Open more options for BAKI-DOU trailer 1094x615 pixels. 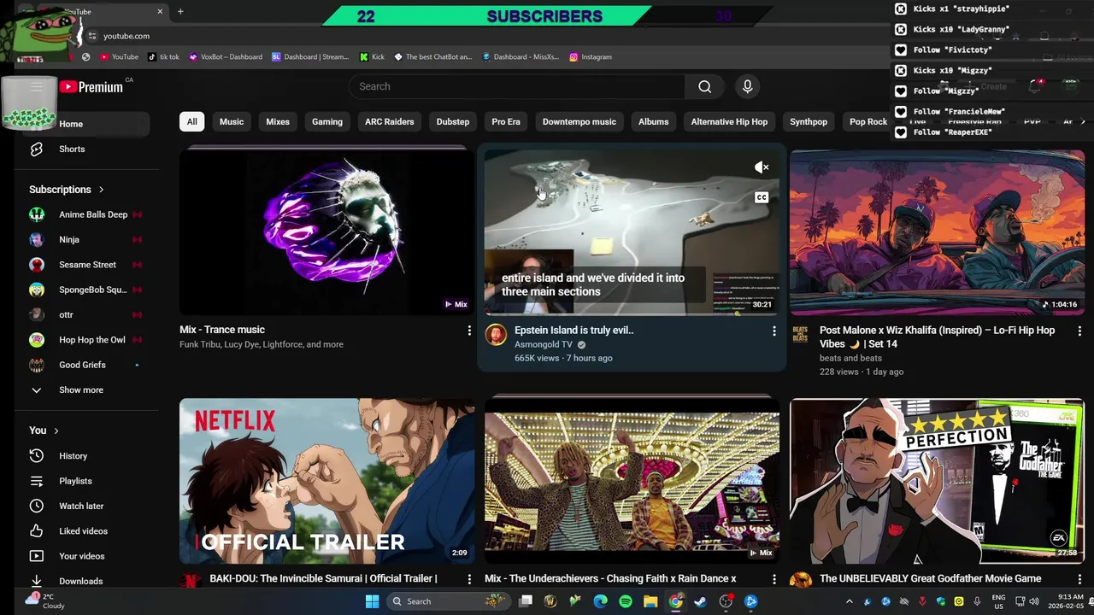[468, 579]
